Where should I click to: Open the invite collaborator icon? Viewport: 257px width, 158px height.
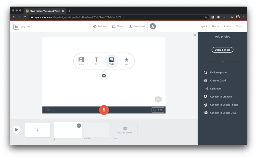(153, 26)
